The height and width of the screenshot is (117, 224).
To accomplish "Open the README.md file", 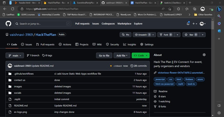I will [x=21, y=105].
